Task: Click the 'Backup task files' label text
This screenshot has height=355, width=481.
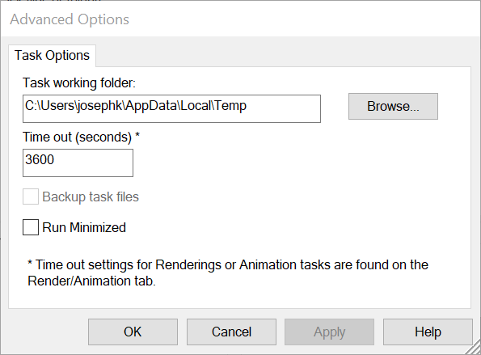Action: [91, 197]
